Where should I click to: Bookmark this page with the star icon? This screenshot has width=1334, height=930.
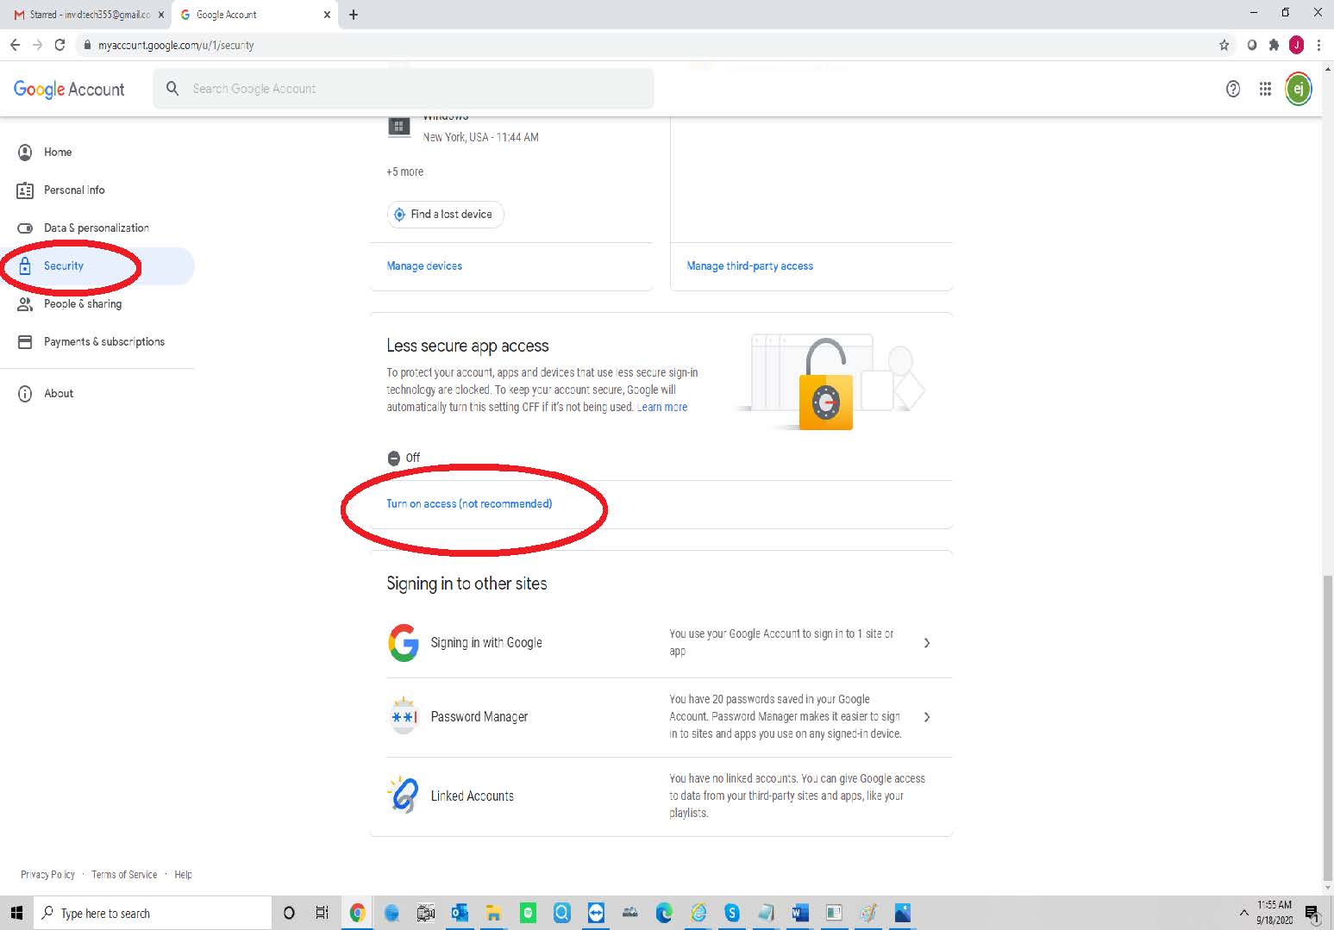point(1224,45)
